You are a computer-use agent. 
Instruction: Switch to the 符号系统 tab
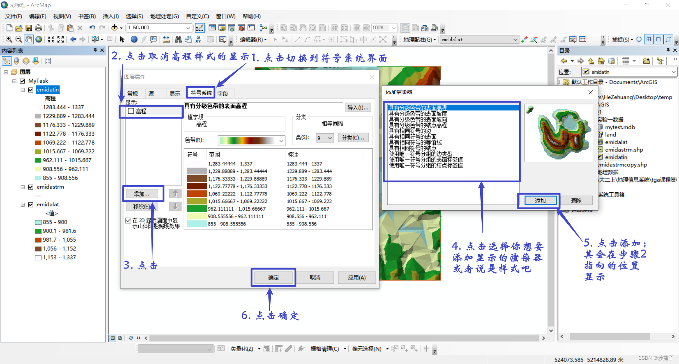(201, 93)
